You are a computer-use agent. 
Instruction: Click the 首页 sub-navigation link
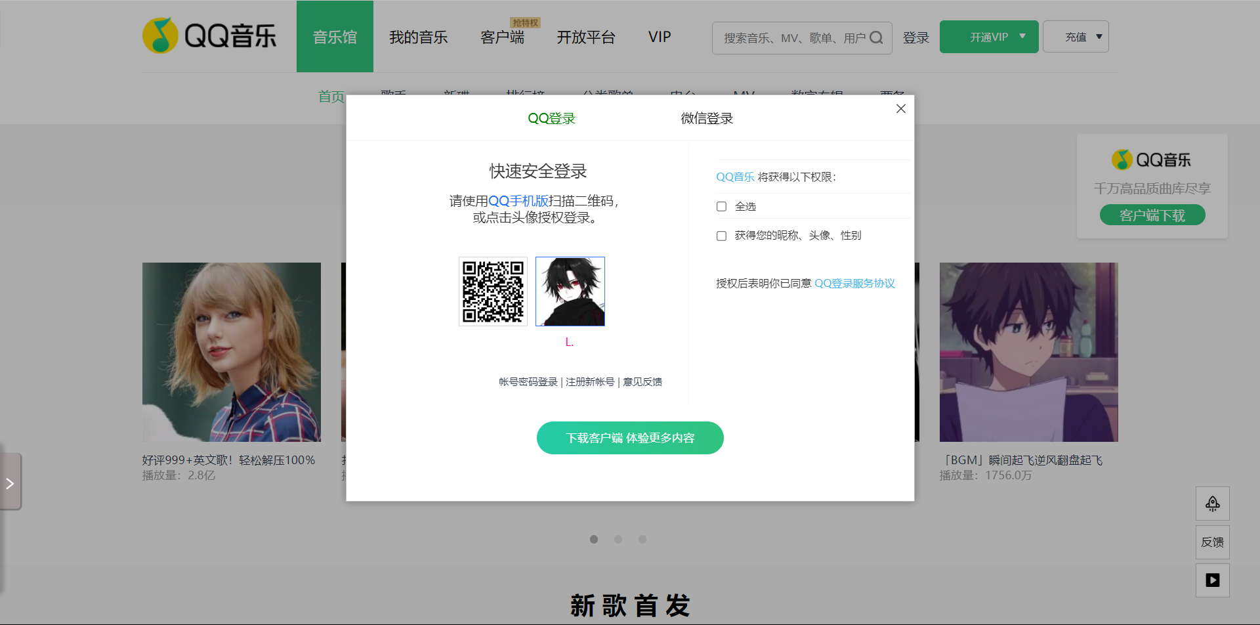coord(331,97)
